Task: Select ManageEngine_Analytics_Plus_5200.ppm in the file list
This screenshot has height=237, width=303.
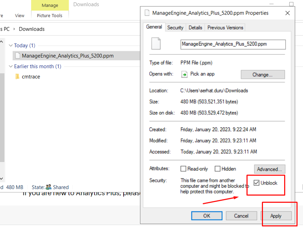Action: 76,56
